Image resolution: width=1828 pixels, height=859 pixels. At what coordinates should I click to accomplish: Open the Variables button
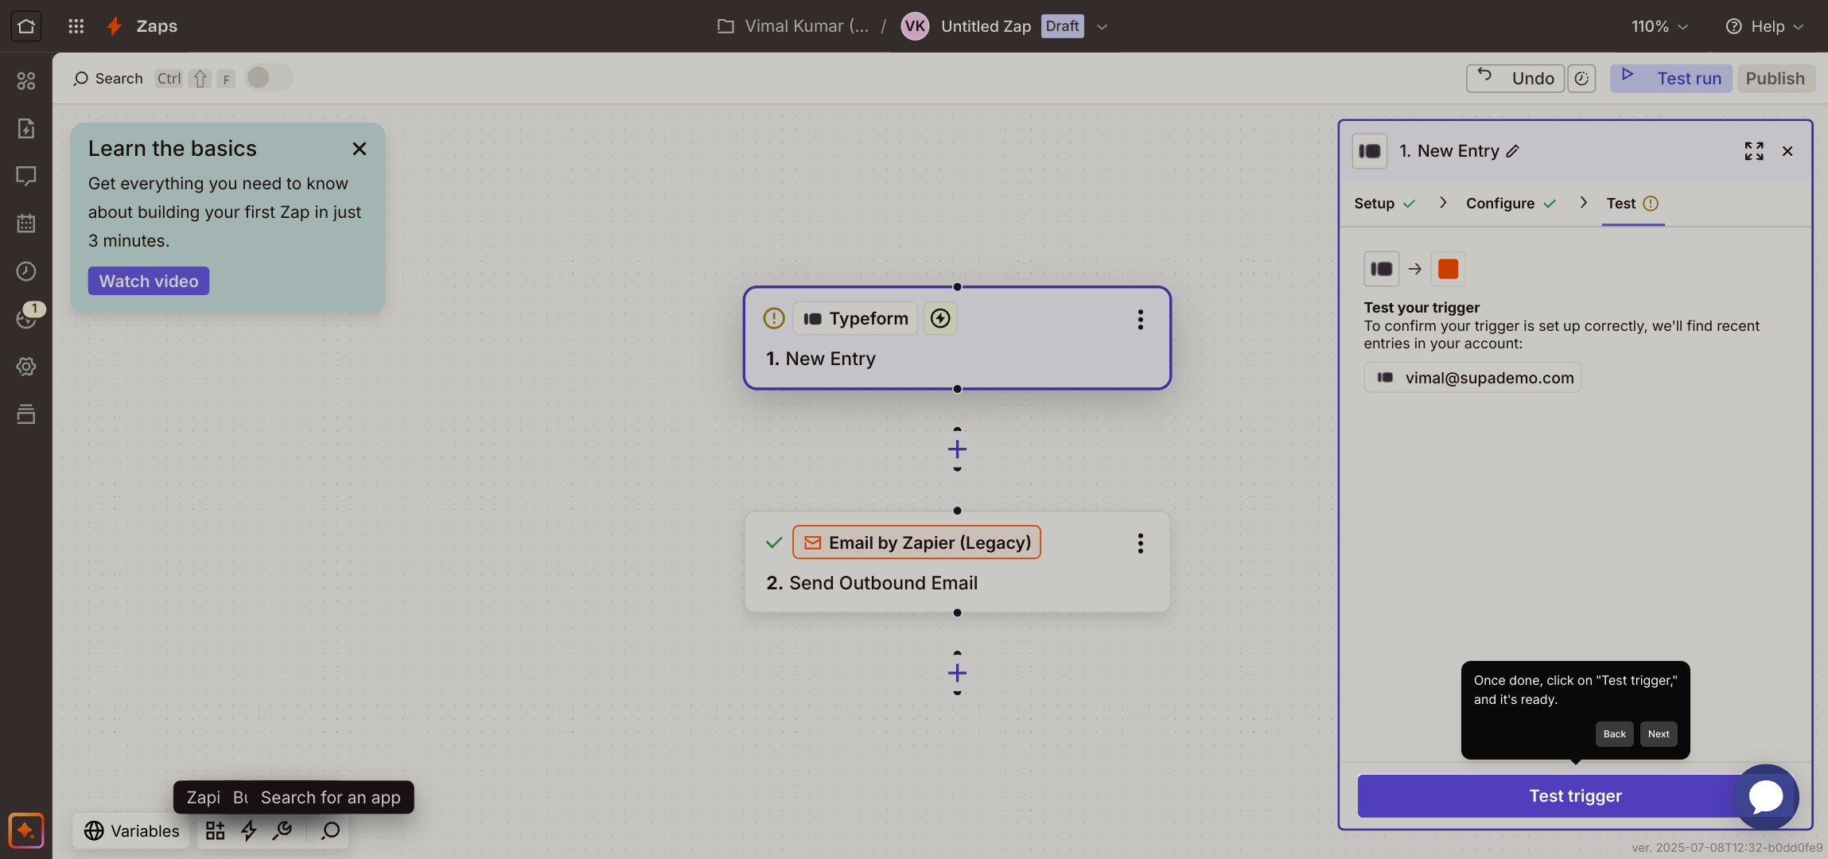(131, 831)
